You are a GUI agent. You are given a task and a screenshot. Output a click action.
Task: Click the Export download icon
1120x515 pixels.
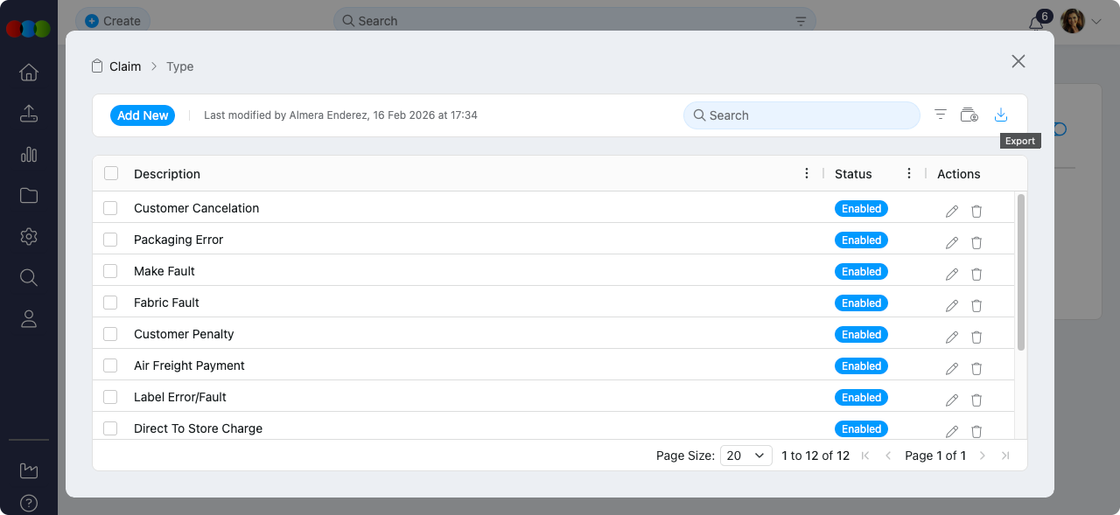(1001, 115)
